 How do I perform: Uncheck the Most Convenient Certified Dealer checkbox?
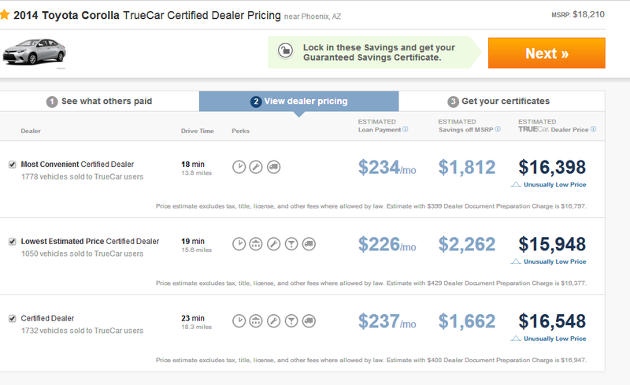[x=13, y=165]
